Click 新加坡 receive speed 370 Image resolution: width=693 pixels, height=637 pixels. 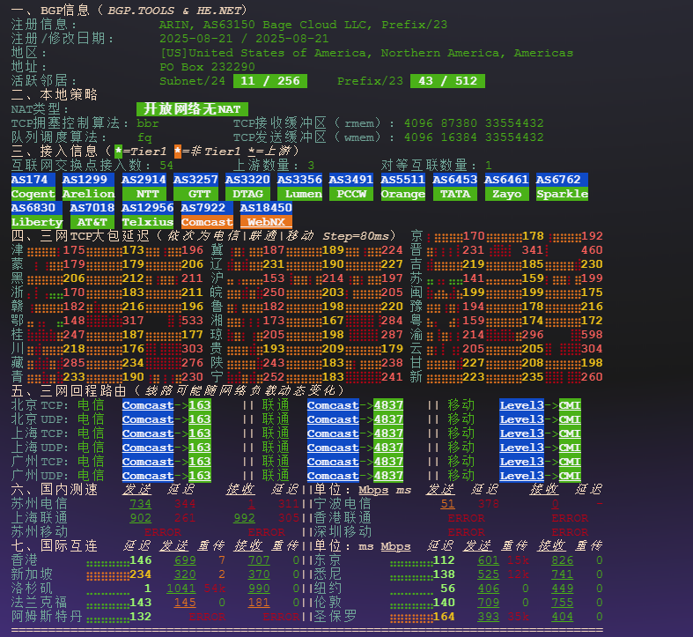point(259,574)
